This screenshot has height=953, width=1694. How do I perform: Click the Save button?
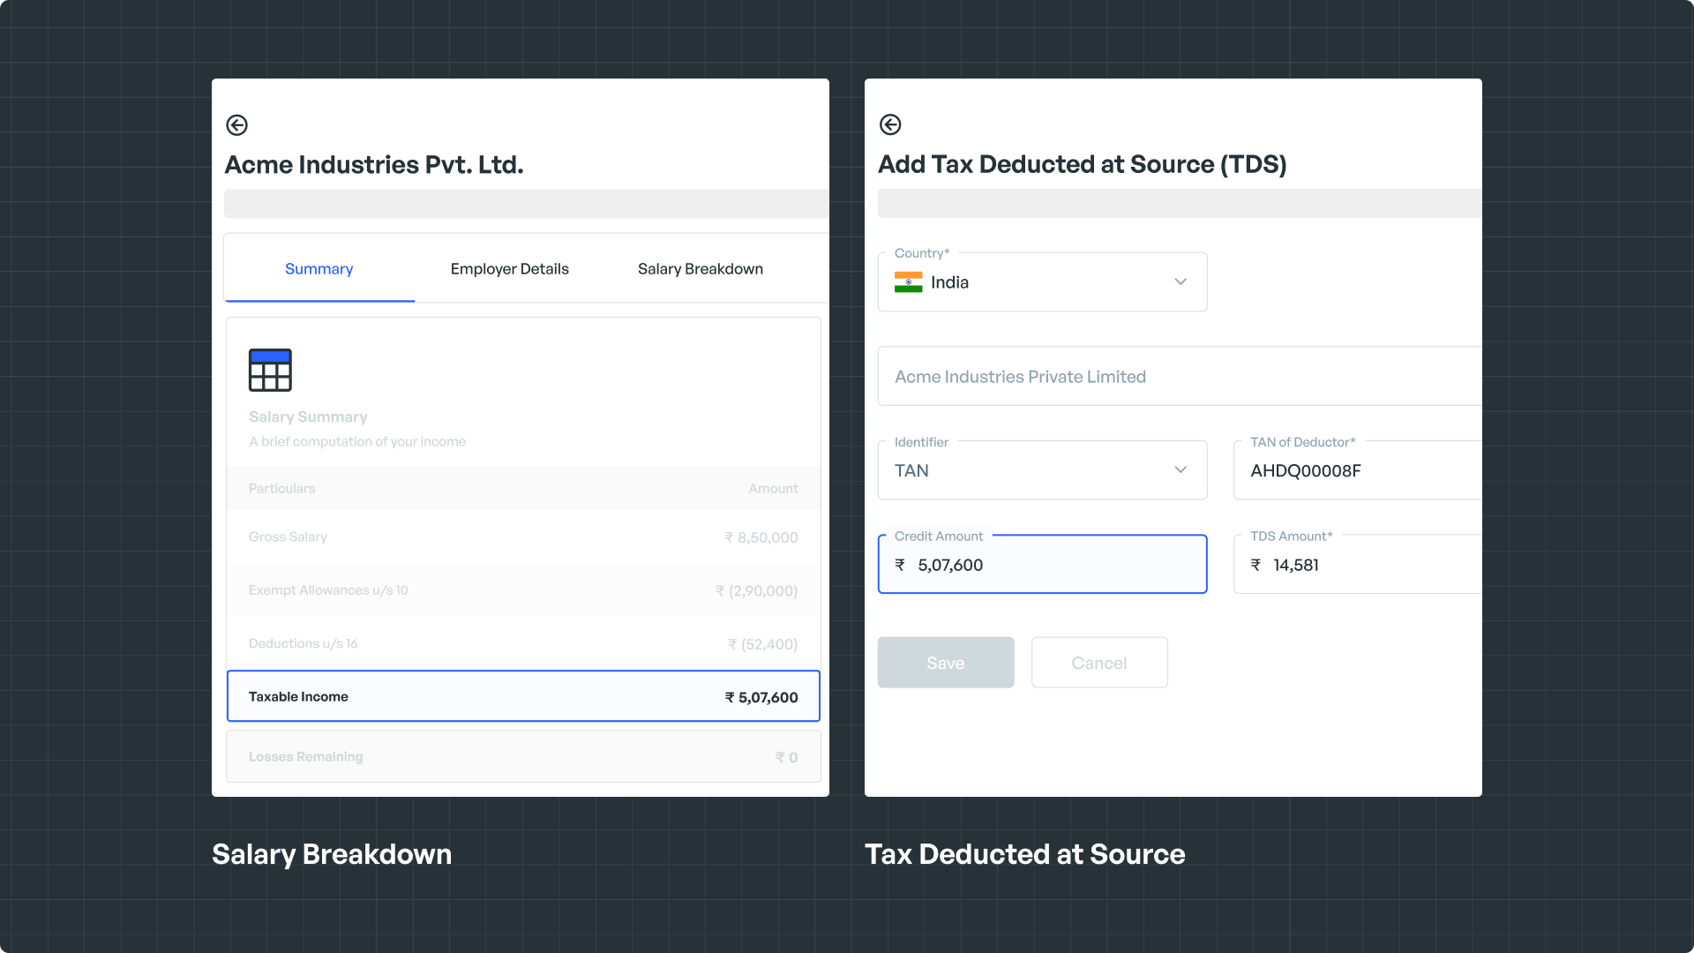coord(946,663)
